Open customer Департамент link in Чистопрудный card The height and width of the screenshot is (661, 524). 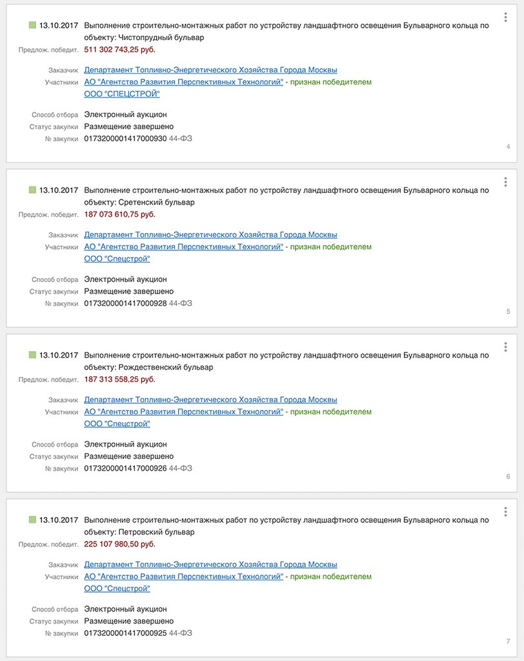pos(210,70)
